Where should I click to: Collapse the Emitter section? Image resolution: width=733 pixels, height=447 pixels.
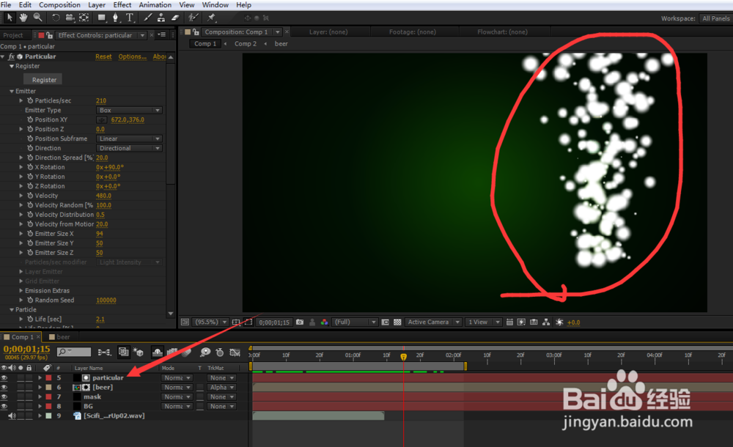tap(12, 91)
